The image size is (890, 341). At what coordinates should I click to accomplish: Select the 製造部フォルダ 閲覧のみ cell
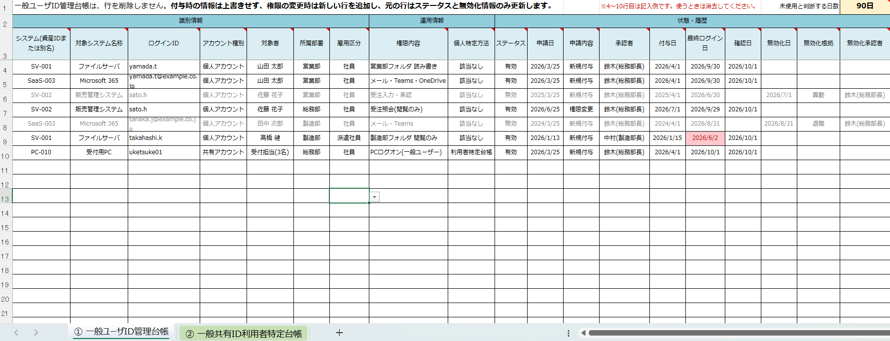tap(408, 138)
